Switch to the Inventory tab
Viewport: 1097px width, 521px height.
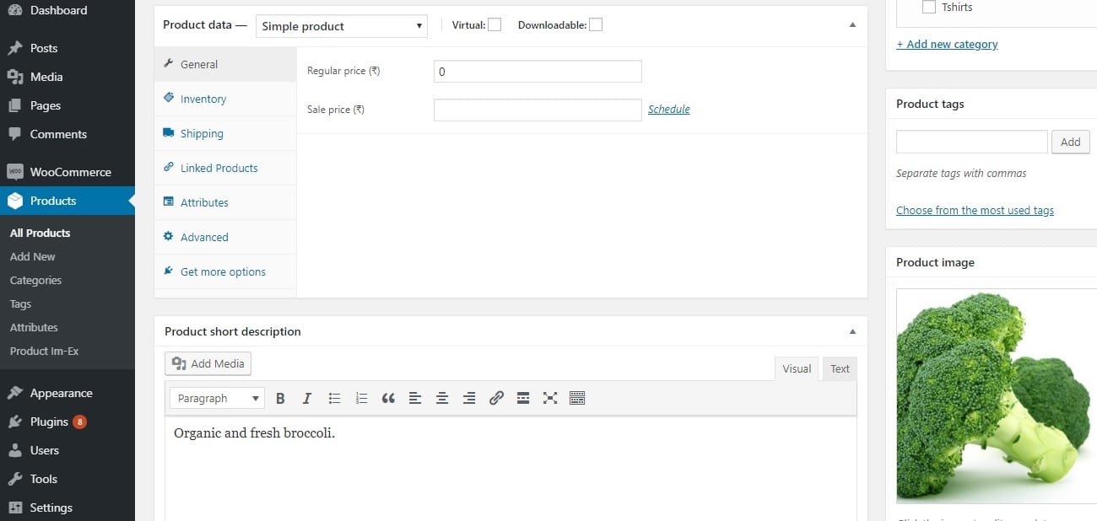pos(203,99)
